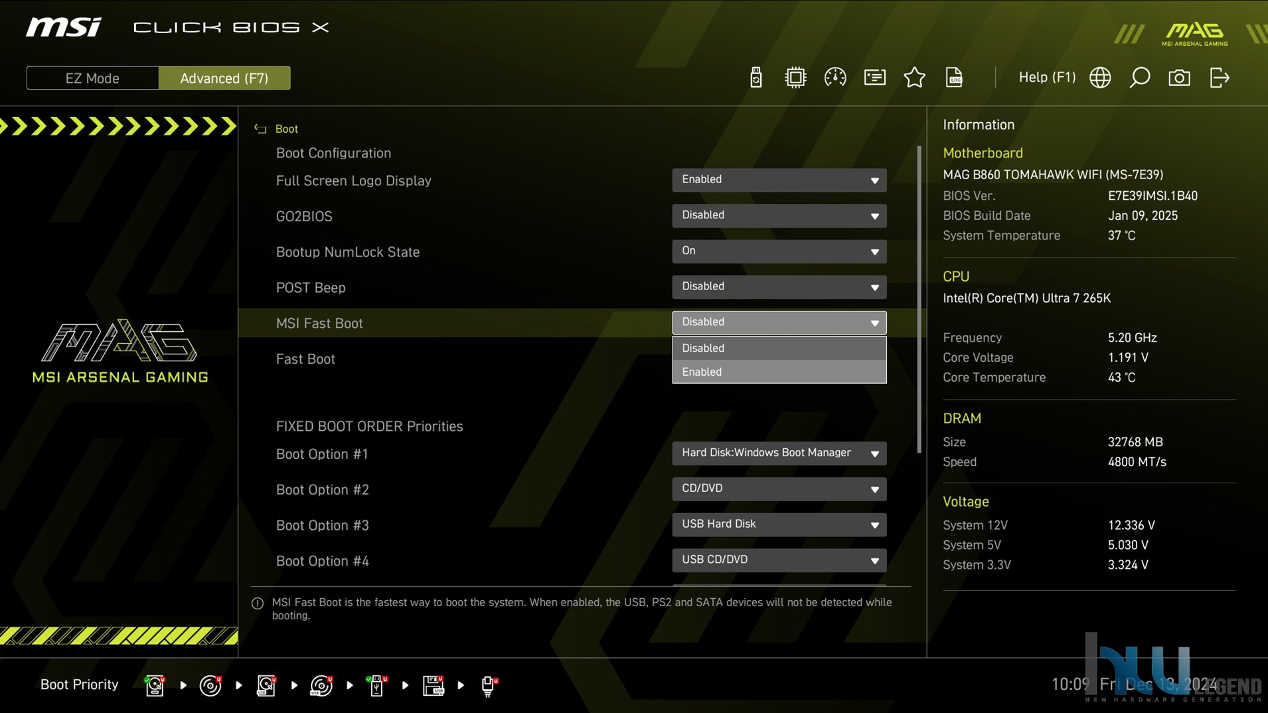Take screenshot with camera icon
1268x713 pixels.
pyautogui.click(x=1179, y=78)
